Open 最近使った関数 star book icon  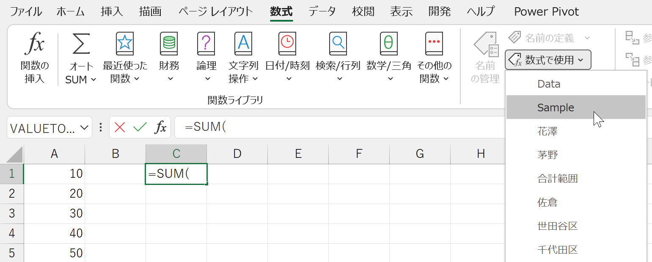coord(125,44)
